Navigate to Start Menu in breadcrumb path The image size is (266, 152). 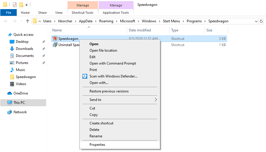click(172, 21)
